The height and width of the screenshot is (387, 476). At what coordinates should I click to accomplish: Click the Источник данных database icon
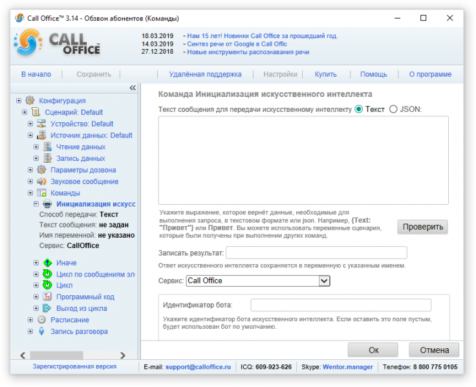41,135
